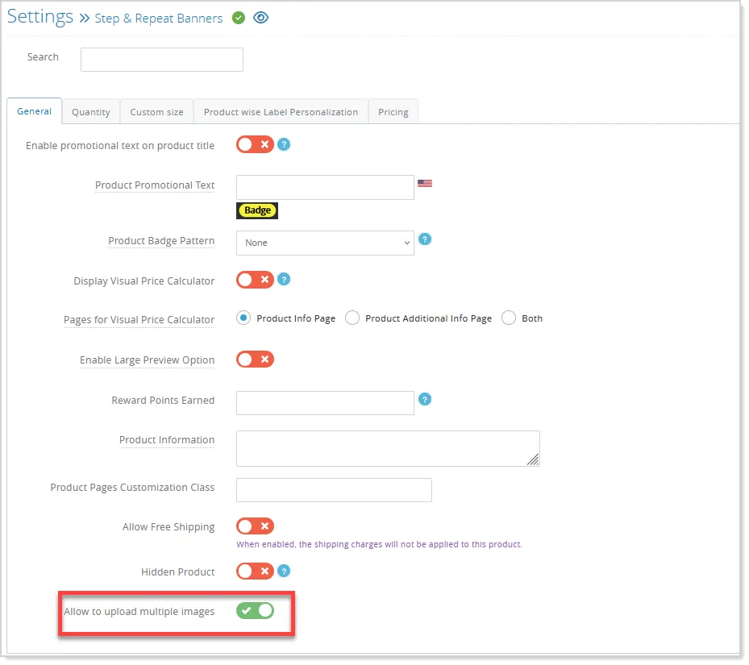Toggle Allow Free Shipping switch
The image size is (749, 665).
(255, 526)
